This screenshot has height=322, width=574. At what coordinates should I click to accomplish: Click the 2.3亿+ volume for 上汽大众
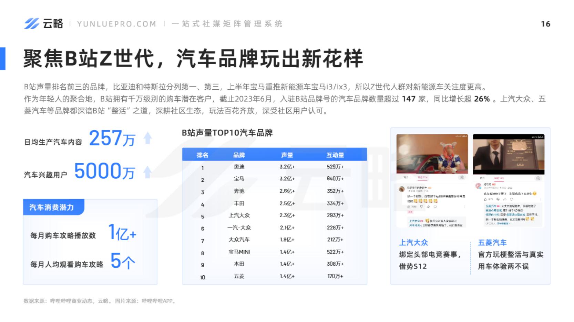(287, 215)
